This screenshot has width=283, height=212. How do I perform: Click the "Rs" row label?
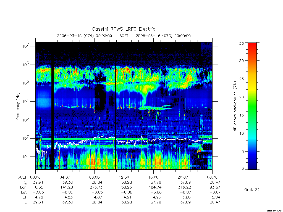(x=25, y=182)
